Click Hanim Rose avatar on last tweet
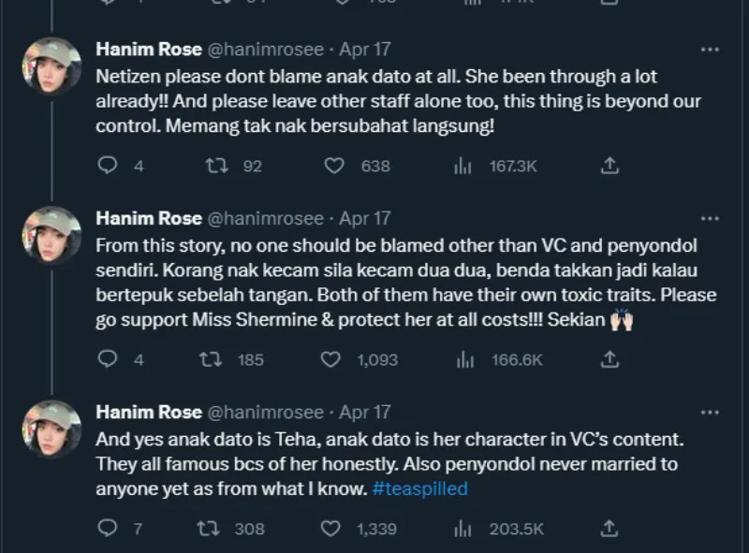749x553 pixels. (x=52, y=429)
